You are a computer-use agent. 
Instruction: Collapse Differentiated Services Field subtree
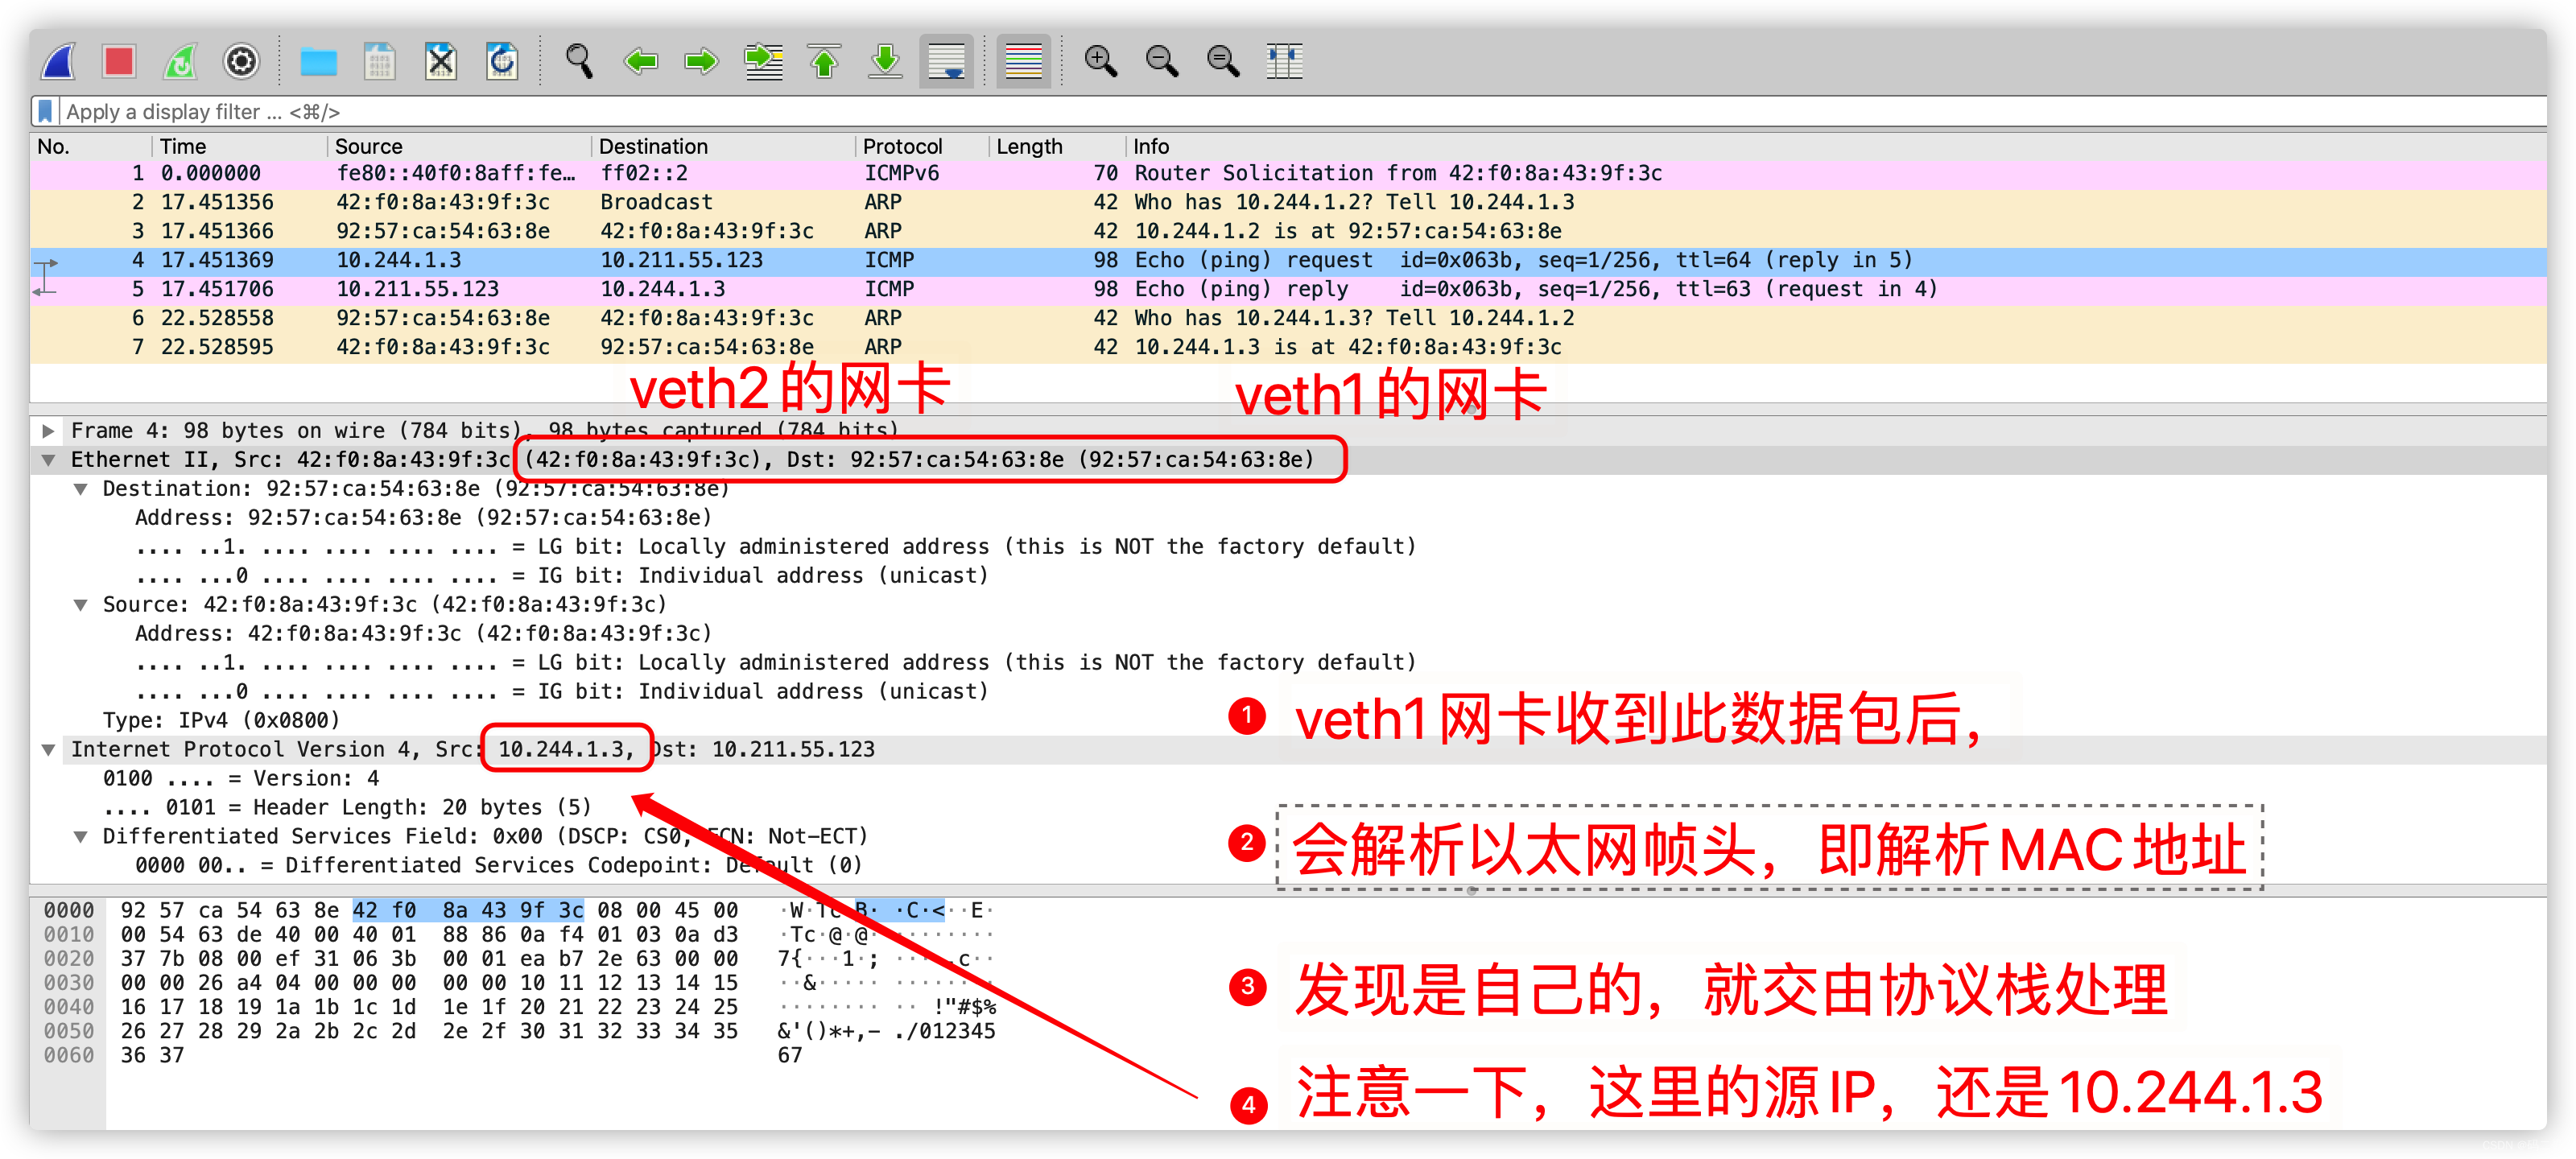pos(80,837)
